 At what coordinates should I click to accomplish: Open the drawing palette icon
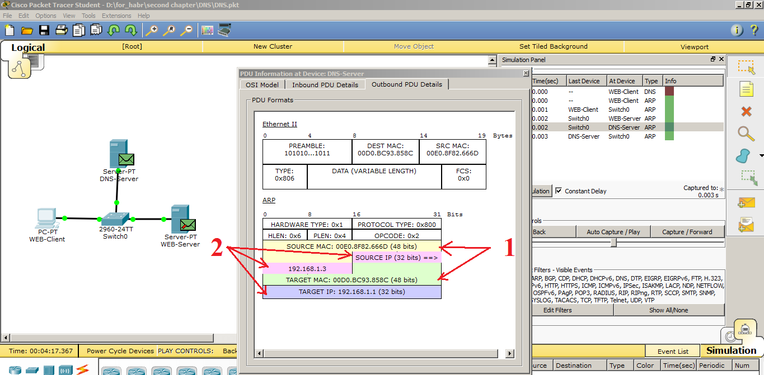click(x=207, y=30)
